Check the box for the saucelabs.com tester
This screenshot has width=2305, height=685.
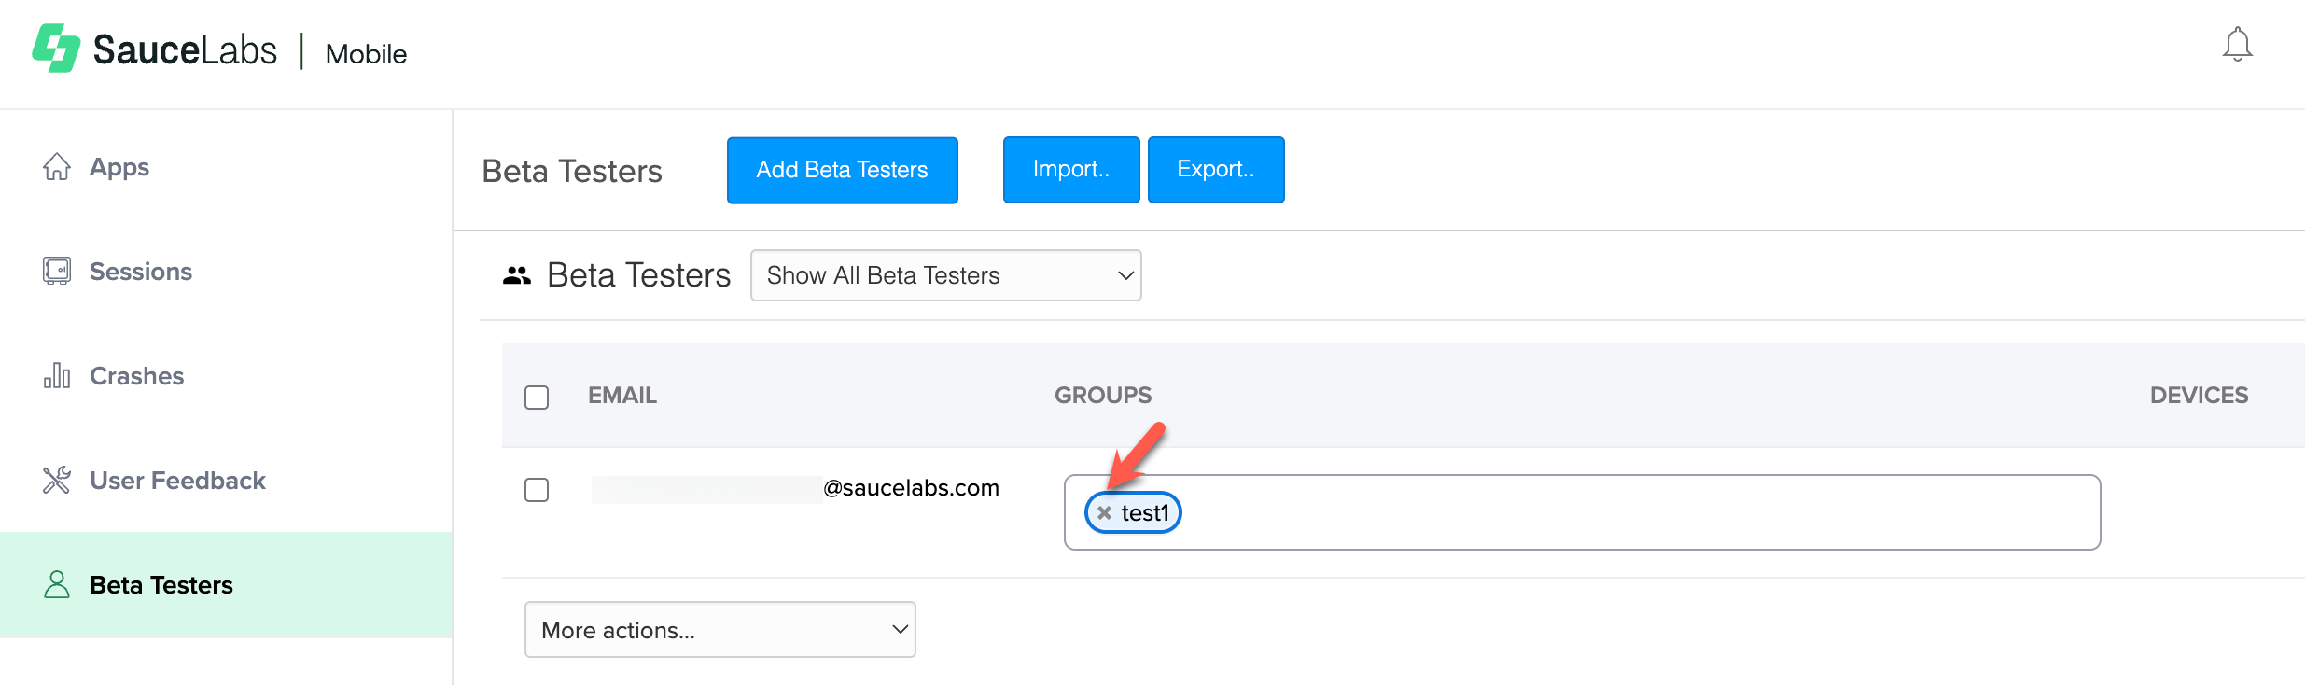tap(537, 490)
